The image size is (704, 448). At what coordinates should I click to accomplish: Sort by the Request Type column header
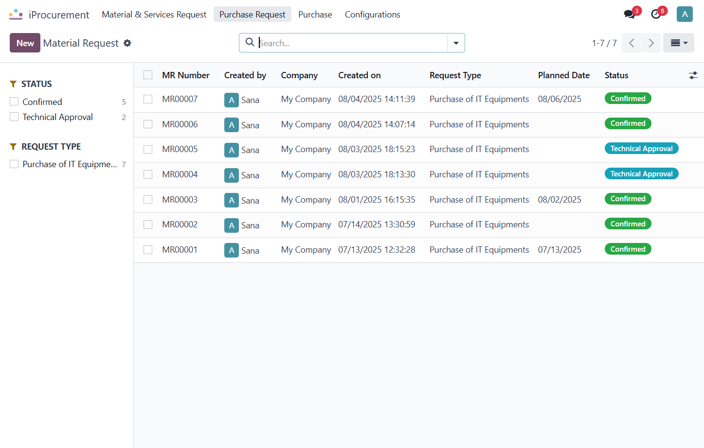pyautogui.click(x=455, y=75)
